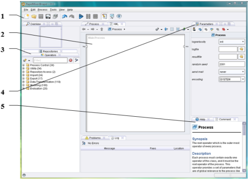Click the print toolbar icon
The image size is (248, 179).
coord(55,16)
